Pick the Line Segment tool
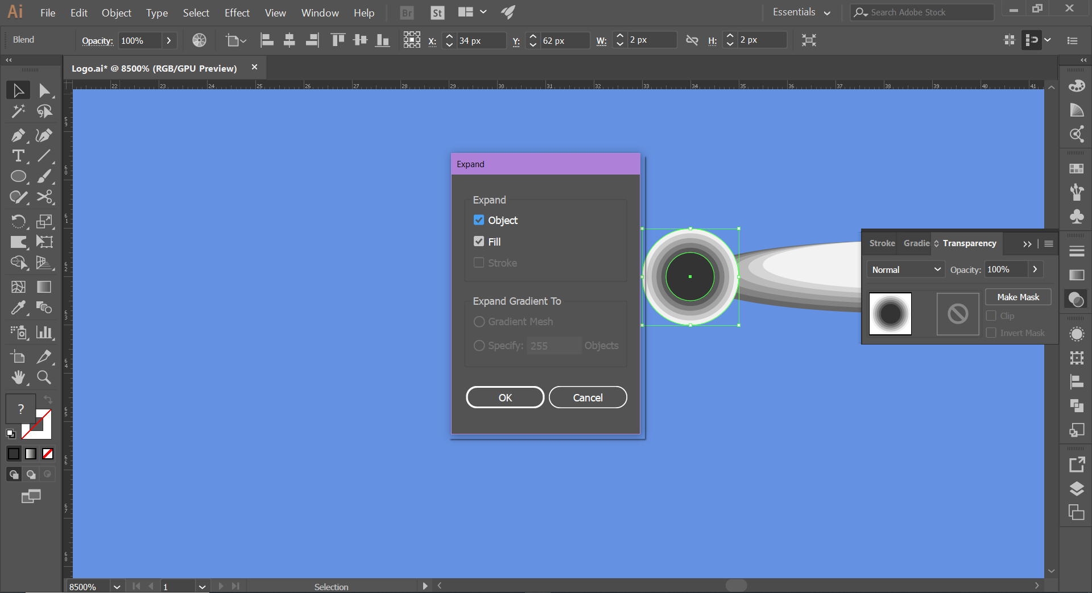This screenshot has height=593, width=1092. [x=44, y=156]
